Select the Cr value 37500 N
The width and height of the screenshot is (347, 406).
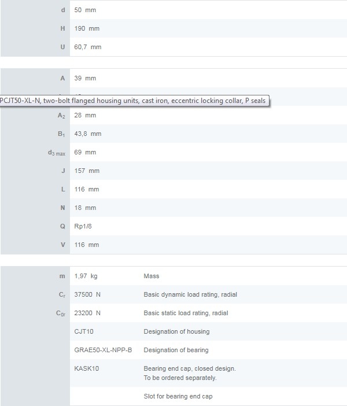coord(87,294)
